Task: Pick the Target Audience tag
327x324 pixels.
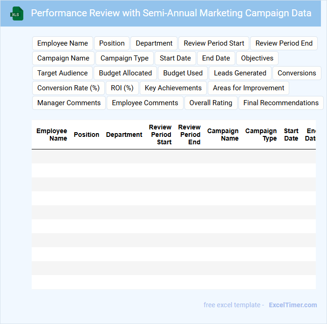Action: coord(62,73)
